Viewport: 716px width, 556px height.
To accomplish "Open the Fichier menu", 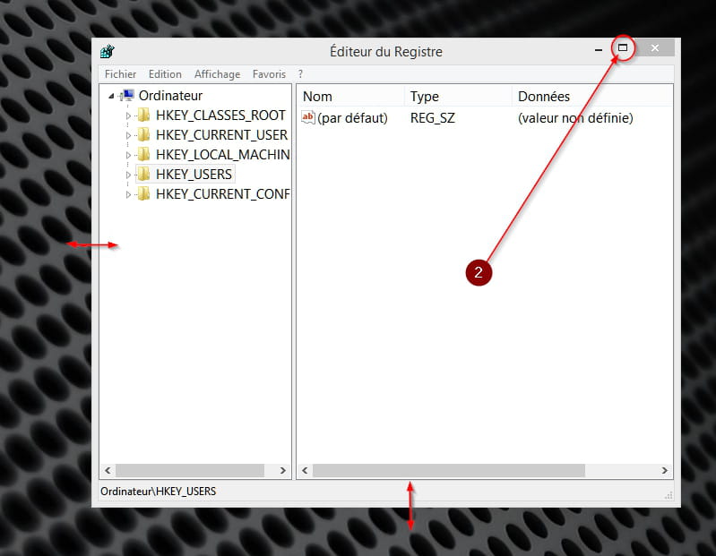I will 121,74.
